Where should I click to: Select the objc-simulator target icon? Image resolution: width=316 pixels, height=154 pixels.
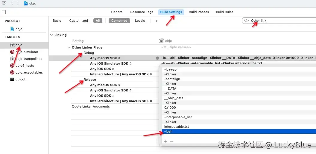[x=12, y=52]
